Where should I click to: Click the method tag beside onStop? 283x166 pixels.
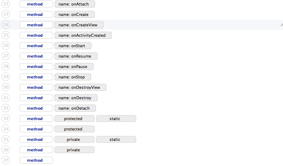coord(36,77)
